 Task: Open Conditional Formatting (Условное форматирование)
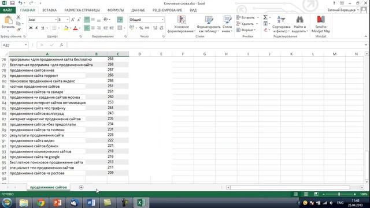[182, 24]
